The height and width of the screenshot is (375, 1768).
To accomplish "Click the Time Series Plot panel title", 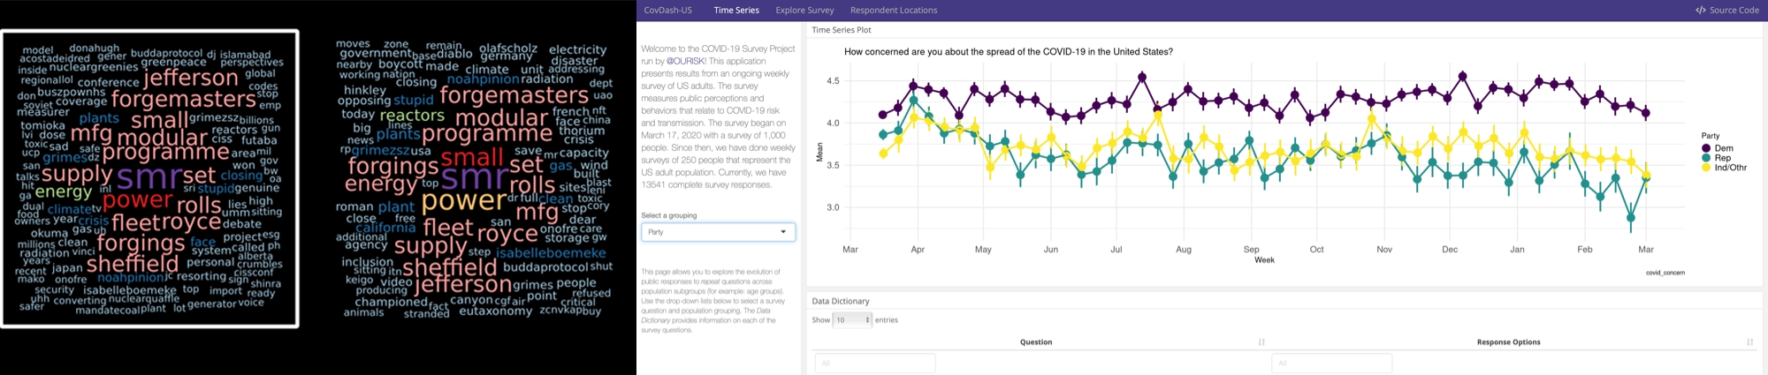I will coord(842,30).
